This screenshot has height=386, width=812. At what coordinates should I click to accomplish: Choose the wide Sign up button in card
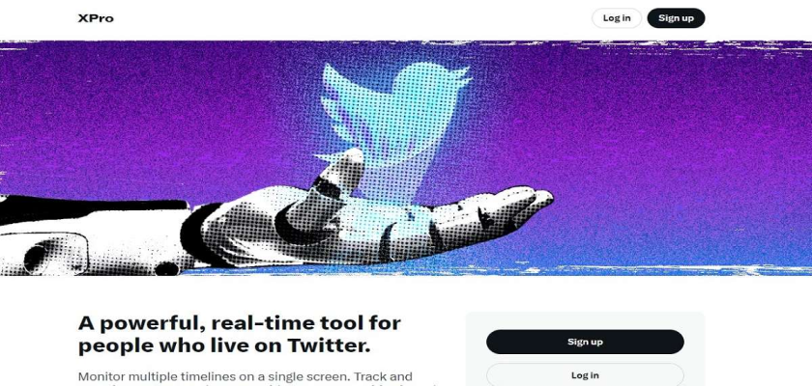(x=585, y=342)
